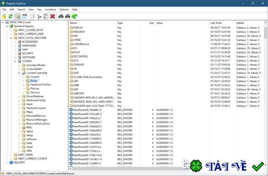268x176 pixels.
Task: Open the Key menu
Action: click(x=39, y=10)
